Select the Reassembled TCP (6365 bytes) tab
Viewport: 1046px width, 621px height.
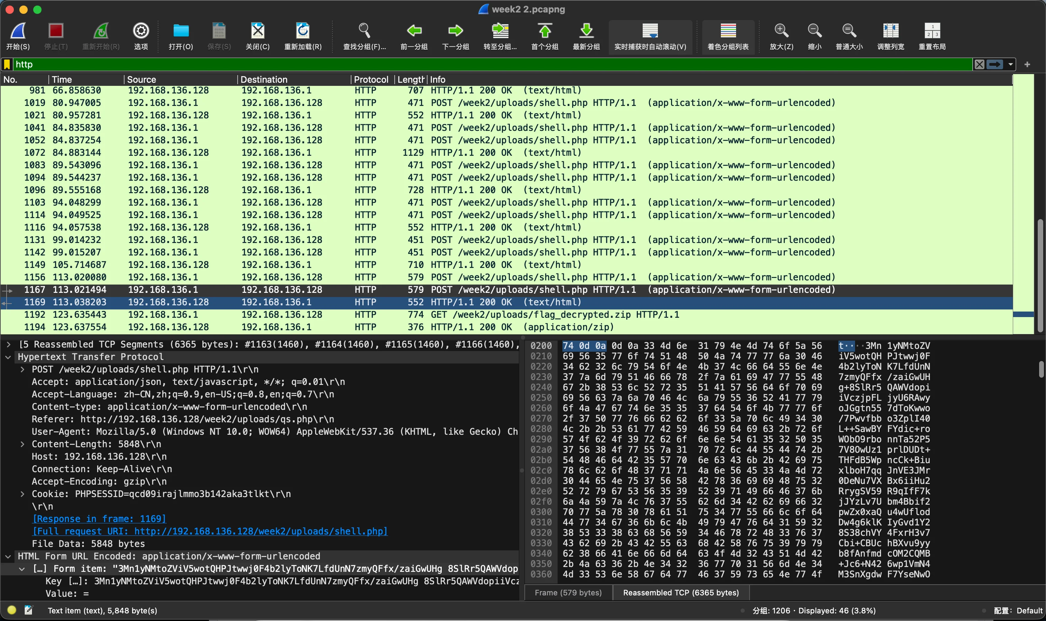(681, 593)
